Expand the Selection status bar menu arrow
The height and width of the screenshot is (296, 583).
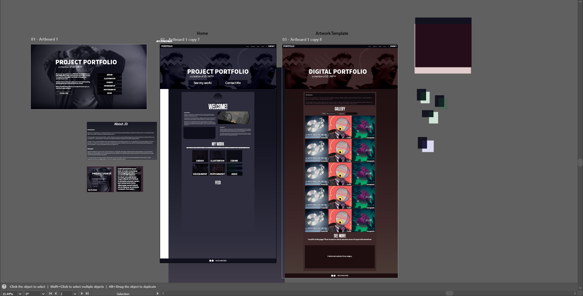pyautogui.click(x=158, y=293)
